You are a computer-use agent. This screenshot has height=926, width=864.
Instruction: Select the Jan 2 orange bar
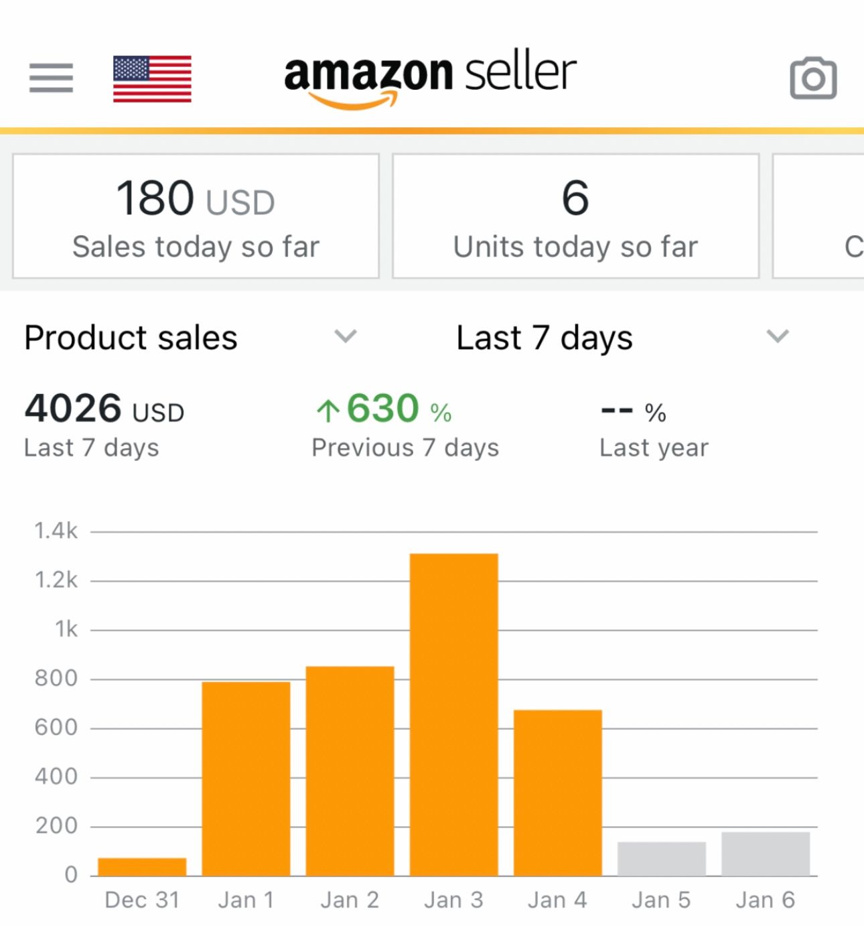tap(350, 771)
